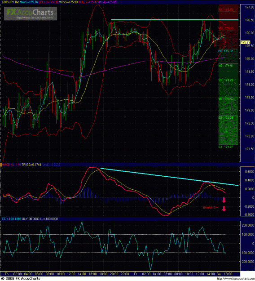Viewport: 255px width, 281px height.
Task: Click the last 18:00 label, after Su
Action: coord(228,274)
